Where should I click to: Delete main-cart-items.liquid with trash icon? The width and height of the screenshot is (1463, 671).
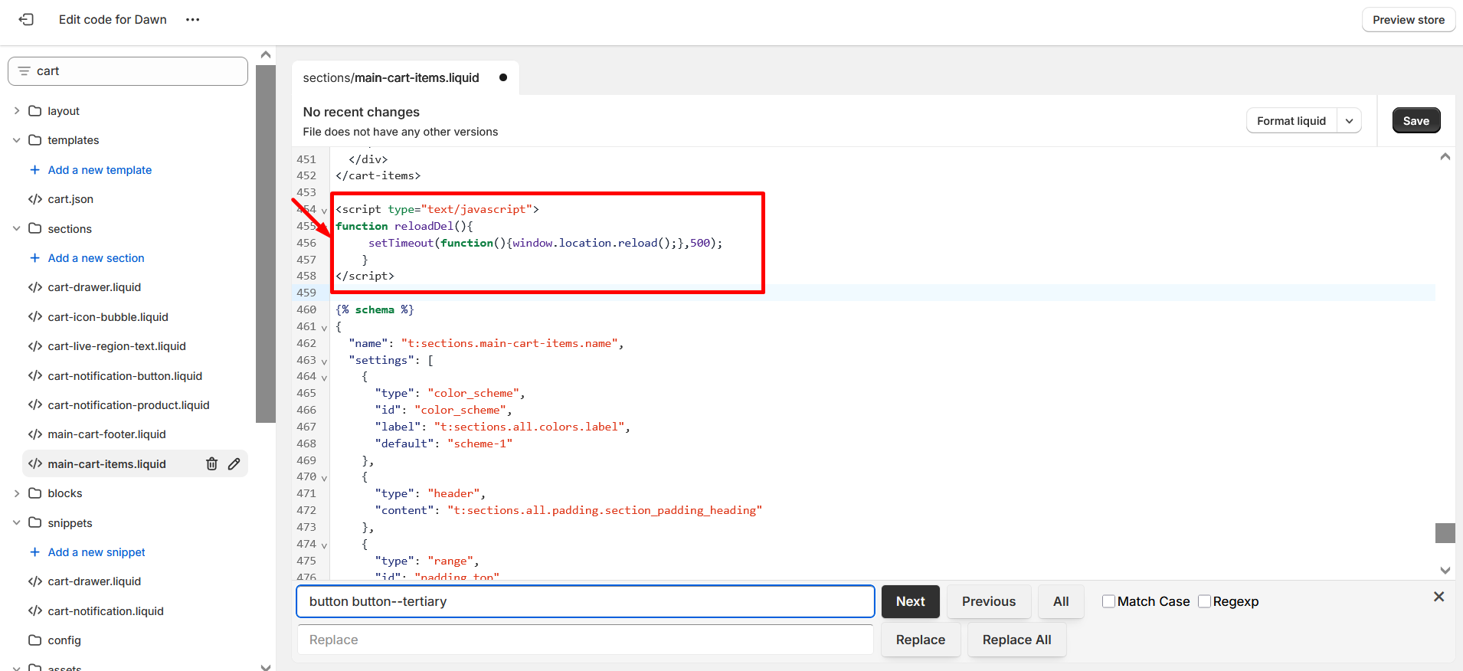pyautogui.click(x=212, y=463)
